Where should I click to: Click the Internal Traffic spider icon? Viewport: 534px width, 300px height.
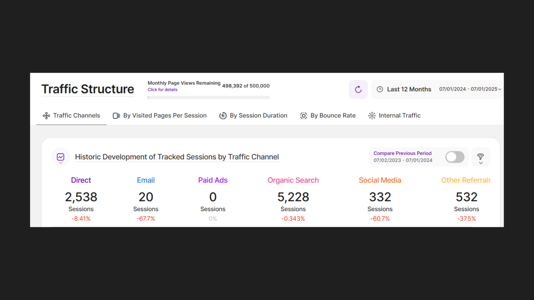(372, 115)
